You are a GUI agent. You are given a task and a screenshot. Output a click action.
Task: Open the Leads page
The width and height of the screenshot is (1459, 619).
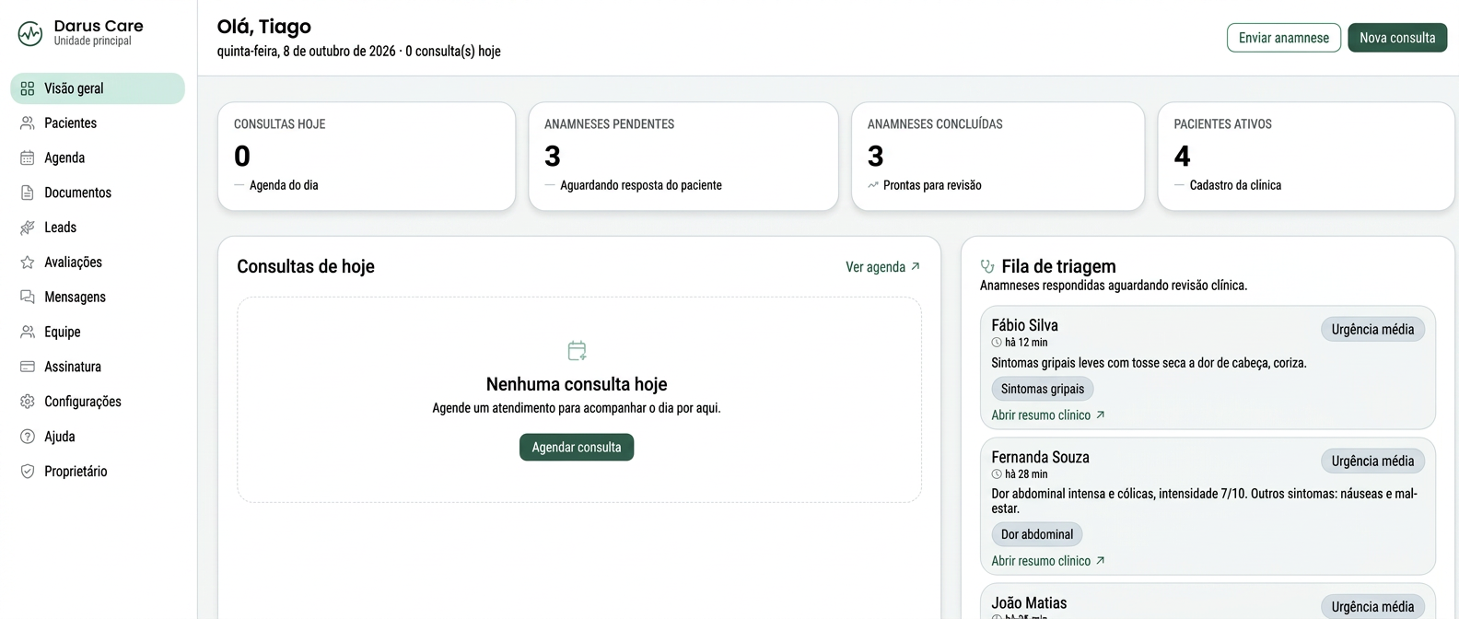point(98,228)
